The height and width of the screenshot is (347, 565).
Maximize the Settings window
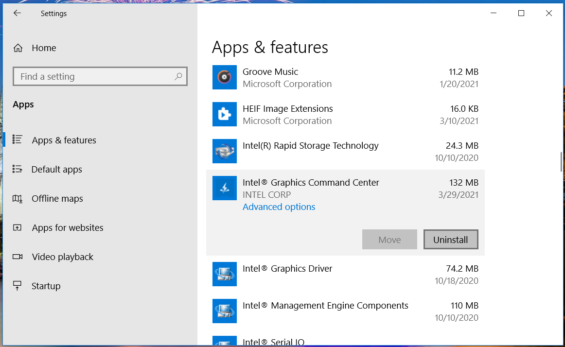521,13
